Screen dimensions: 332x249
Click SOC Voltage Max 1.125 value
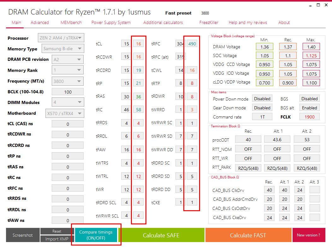point(311,56)
